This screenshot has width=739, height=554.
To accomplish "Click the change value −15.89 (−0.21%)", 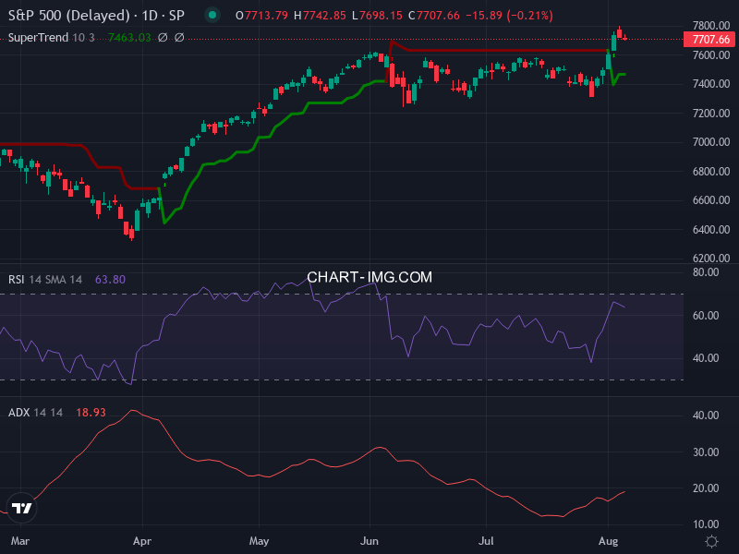I will 509,16.
